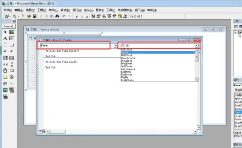This screenshot has width=242, height=148.
Task: Select the Timer control in toolbox
Action: tap(5, 71)
